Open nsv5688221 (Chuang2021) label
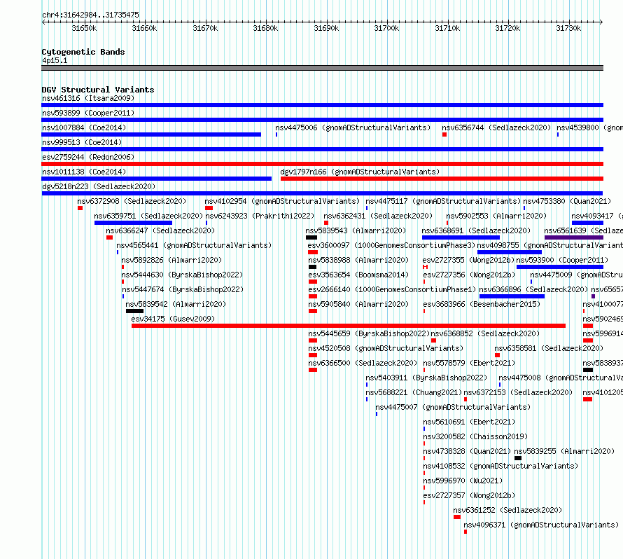This screenshot has width=623, height=559. [x=414, y=392]
